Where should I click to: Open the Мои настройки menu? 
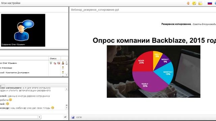pos(11,3)
